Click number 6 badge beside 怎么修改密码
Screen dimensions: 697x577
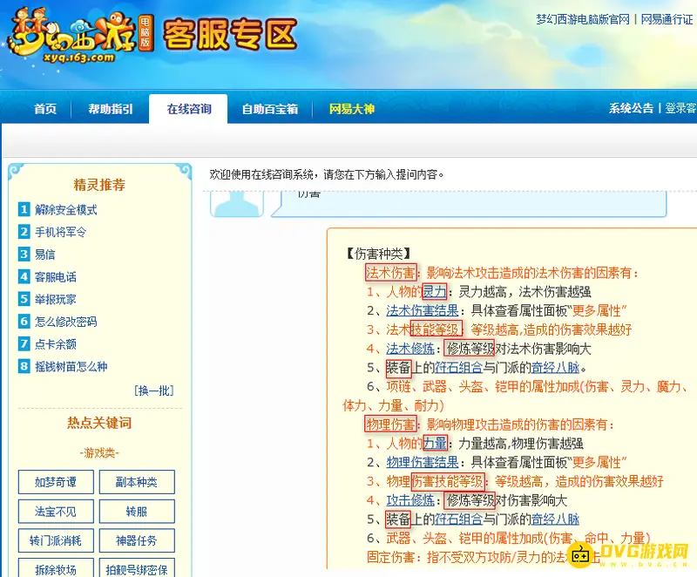click(24, 321)
